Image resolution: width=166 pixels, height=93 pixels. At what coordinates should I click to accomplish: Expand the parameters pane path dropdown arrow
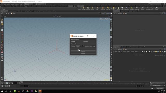click(160, 13)
